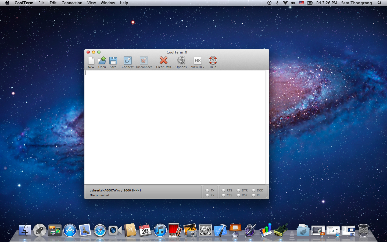This screenshot has height=242, width=387.
Task: Open the CoolTerm application menu
Action: pyautogui.click(x=24, y=3)
